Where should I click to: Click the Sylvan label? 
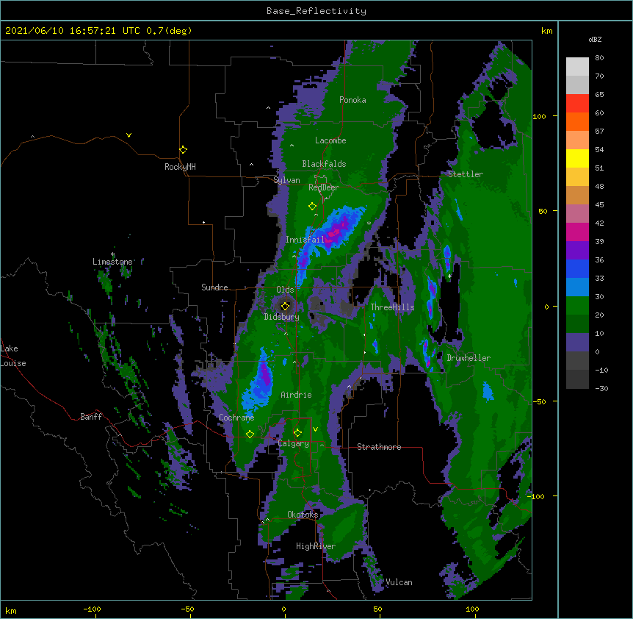tap(286, 180)
